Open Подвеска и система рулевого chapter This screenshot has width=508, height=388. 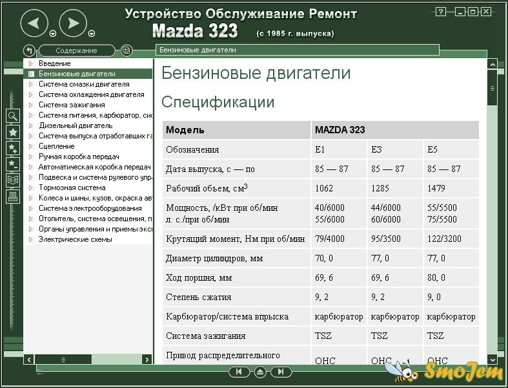click(x=96, y=177)
